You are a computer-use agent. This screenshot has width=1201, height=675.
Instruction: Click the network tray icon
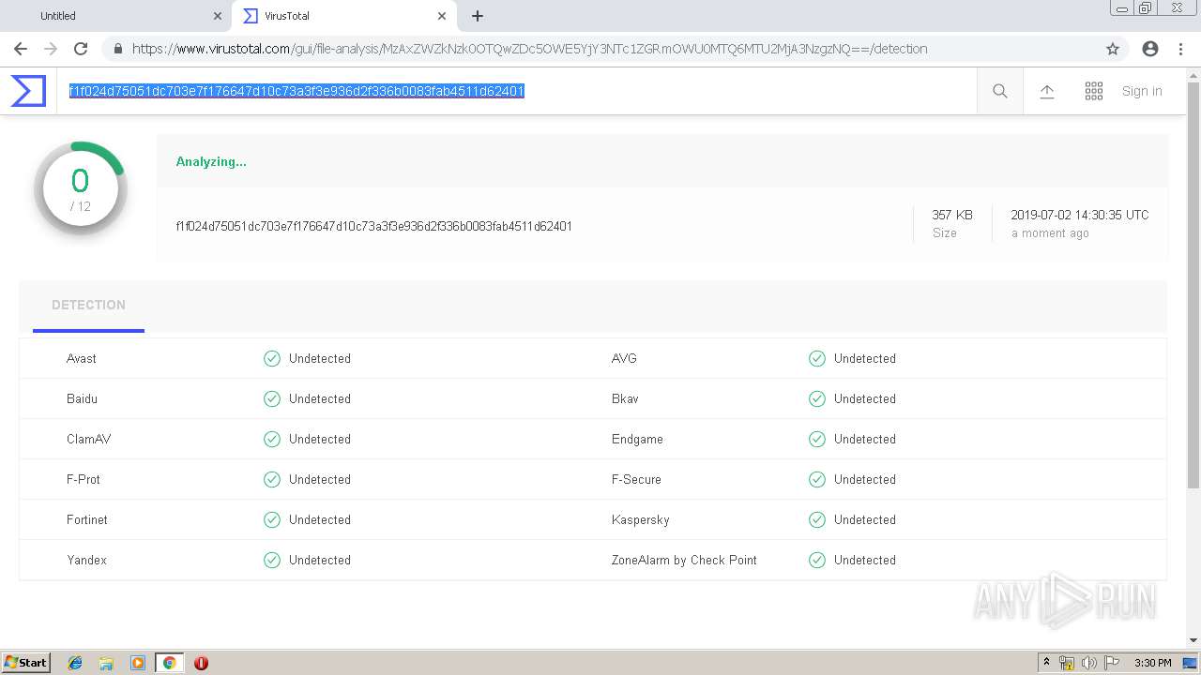(x=1067, y=663)
